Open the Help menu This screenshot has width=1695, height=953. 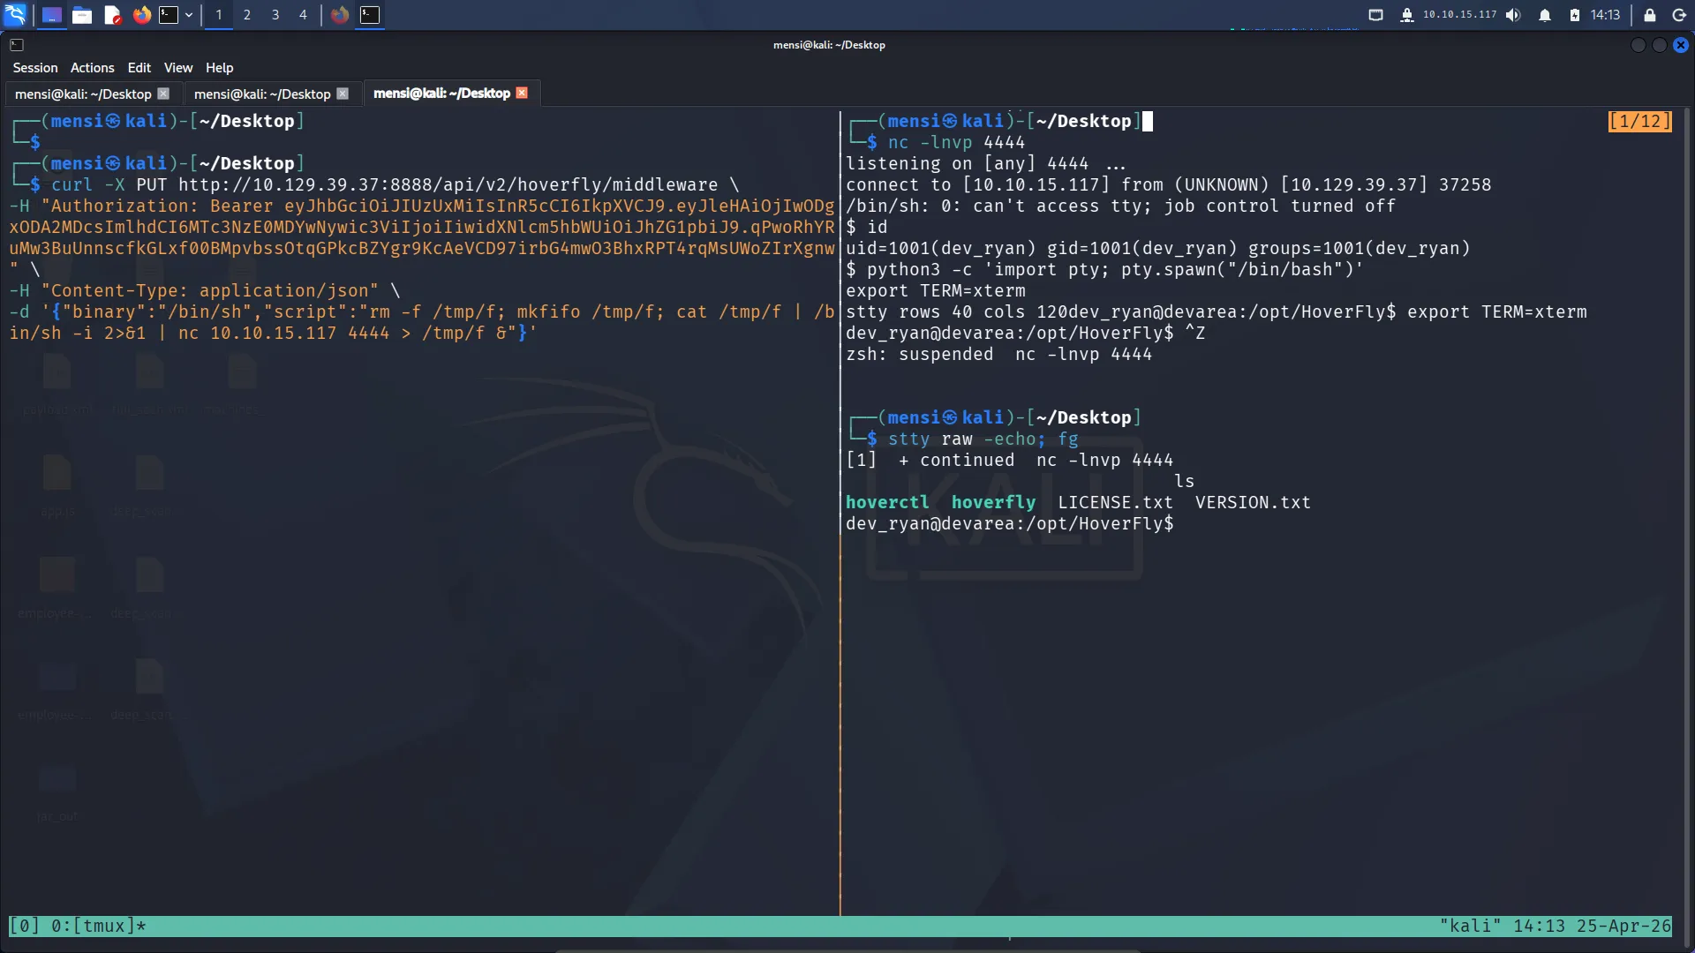pos(220,68)
